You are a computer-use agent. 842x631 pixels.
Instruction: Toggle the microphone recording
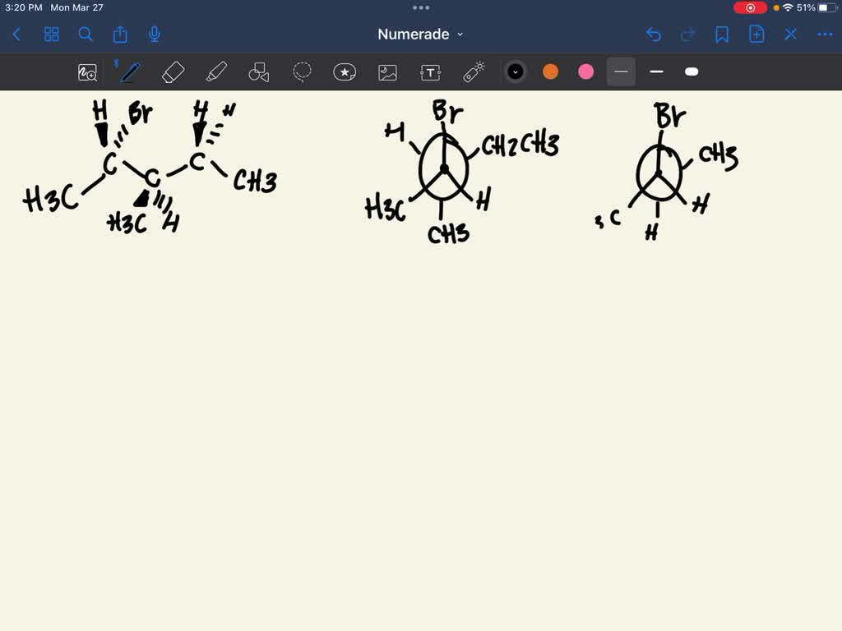click(153, 35)
